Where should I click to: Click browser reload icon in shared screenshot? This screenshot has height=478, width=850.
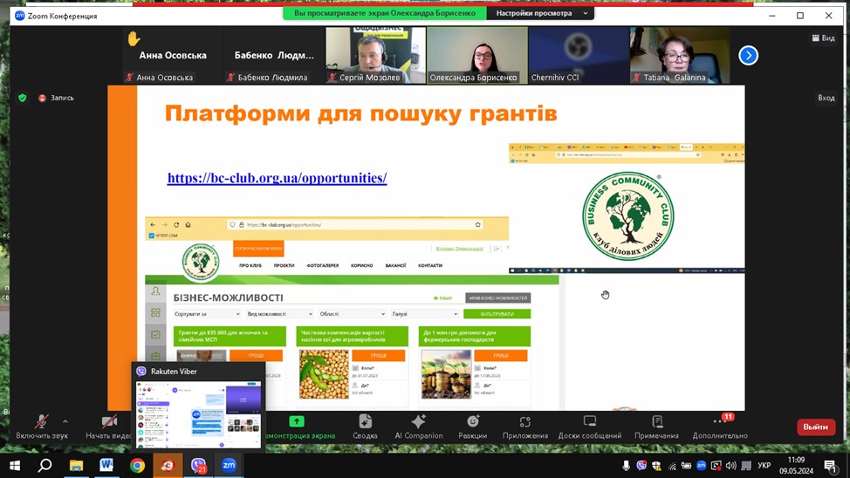(176, 224)
